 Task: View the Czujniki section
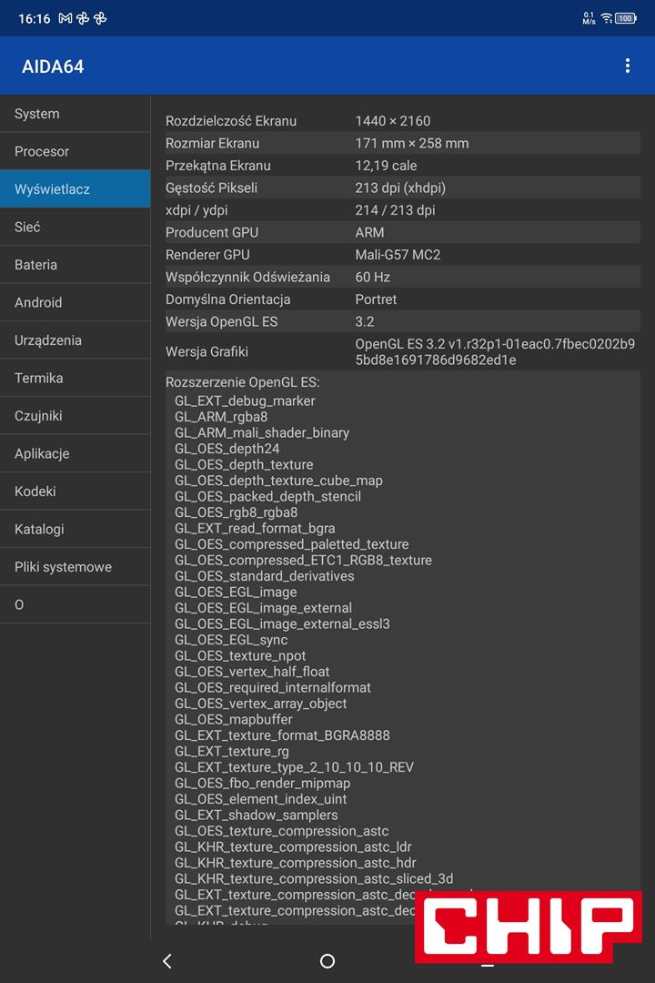click(x=75, y=416)
